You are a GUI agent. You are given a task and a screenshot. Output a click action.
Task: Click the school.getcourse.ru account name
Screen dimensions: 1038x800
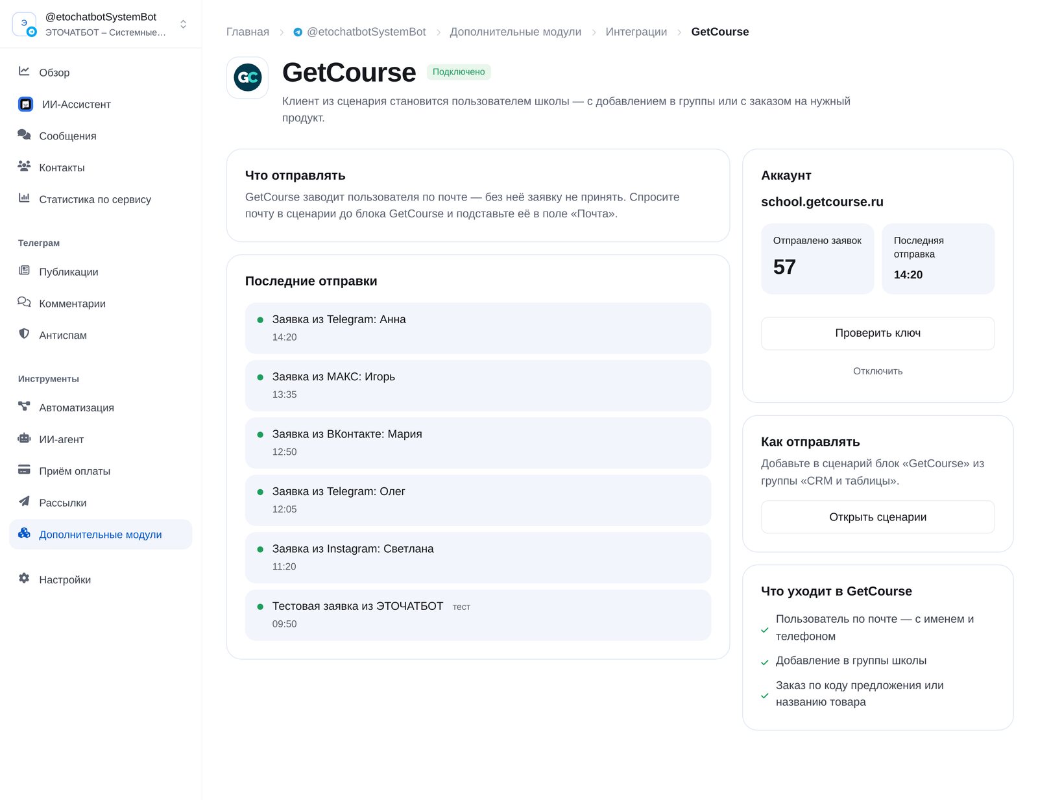pos(822,202)
